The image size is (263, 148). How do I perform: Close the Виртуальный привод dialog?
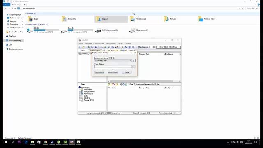(135, 53)
